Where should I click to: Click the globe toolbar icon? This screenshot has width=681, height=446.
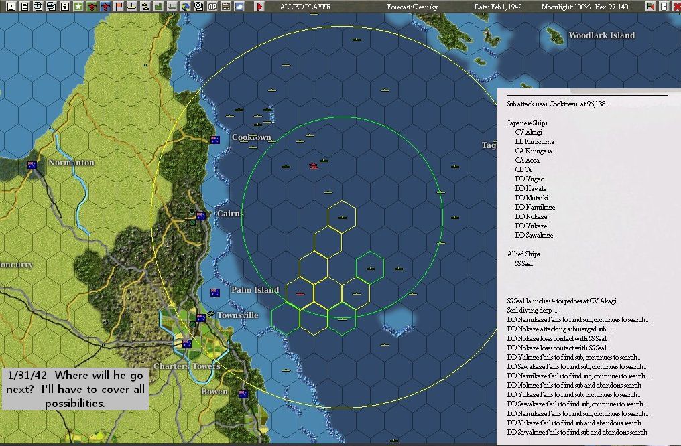pos(186,7)
